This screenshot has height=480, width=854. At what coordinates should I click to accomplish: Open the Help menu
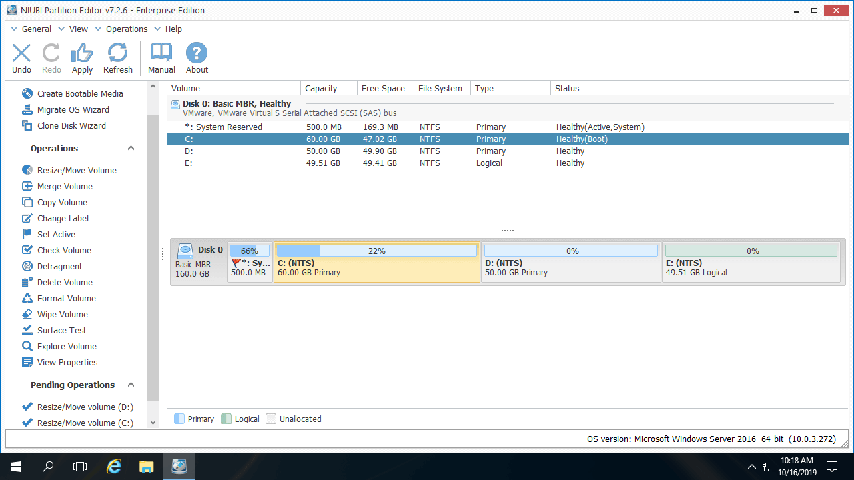(173, 29)
